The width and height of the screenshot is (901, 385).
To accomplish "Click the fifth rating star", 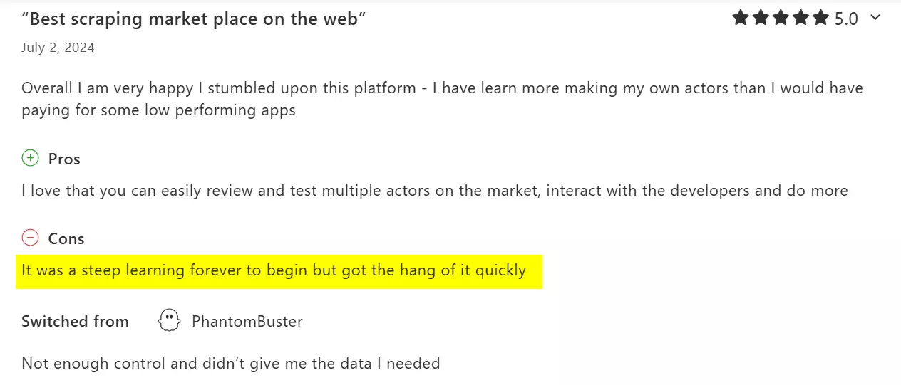I will [x=821, y=19].
